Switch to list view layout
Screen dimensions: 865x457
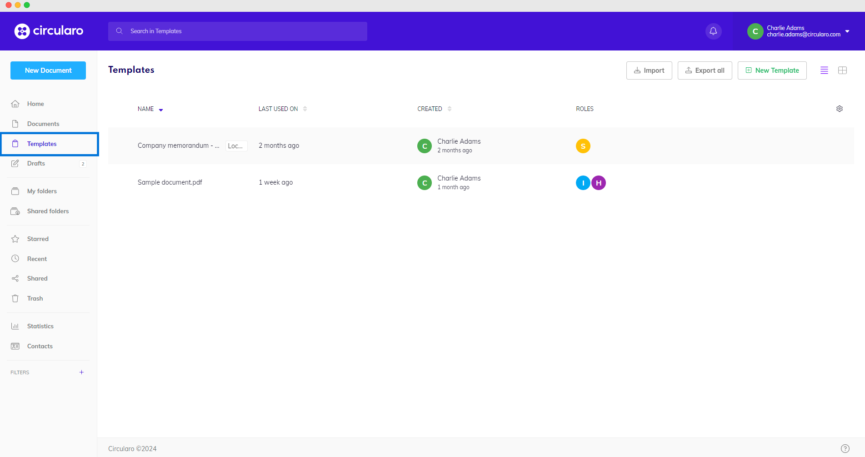824,70
